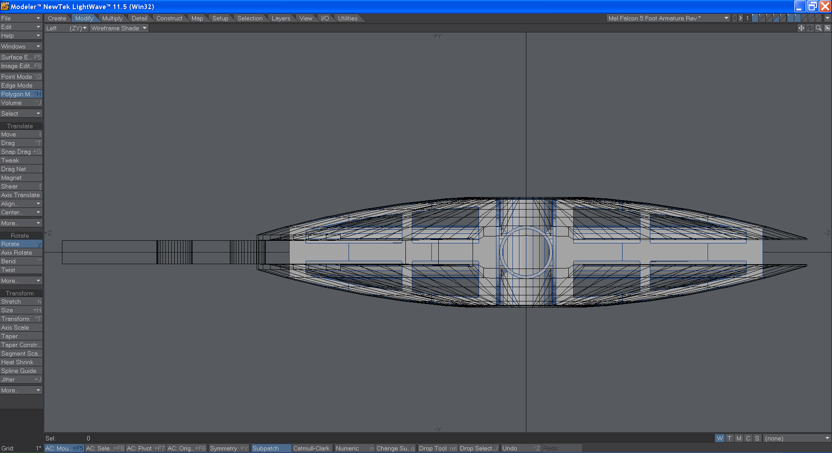Open dropdown arrow right of layer buttons
The height and width of the screenshot is (453, 832).
pos(828,18)
